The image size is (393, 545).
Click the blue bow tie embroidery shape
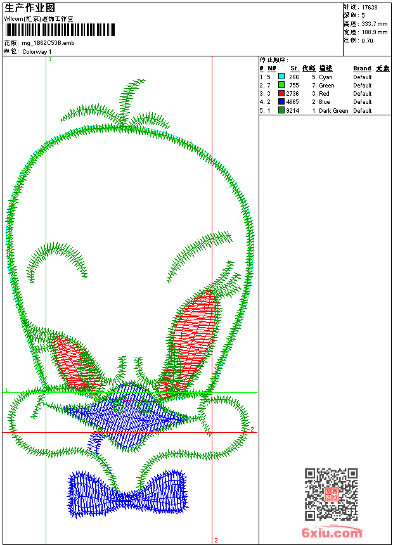coord(127,493)
